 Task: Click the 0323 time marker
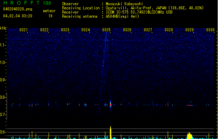65,30
